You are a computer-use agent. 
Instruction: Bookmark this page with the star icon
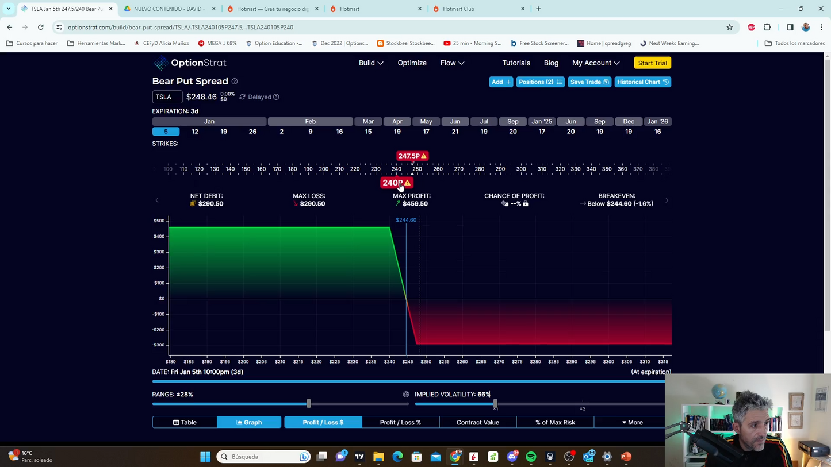click(x=730, y=27)
